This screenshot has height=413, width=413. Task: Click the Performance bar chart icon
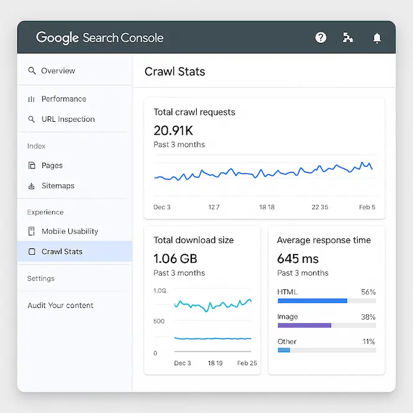tap(32, 99)
